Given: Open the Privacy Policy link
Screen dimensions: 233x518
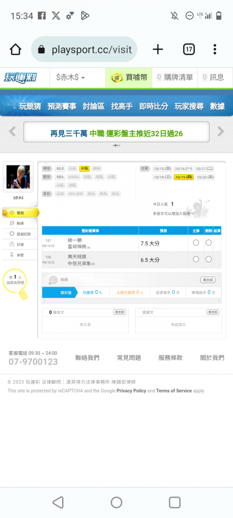Looking at the screenshot, I should pyautogui.click(x=132, y=391).
